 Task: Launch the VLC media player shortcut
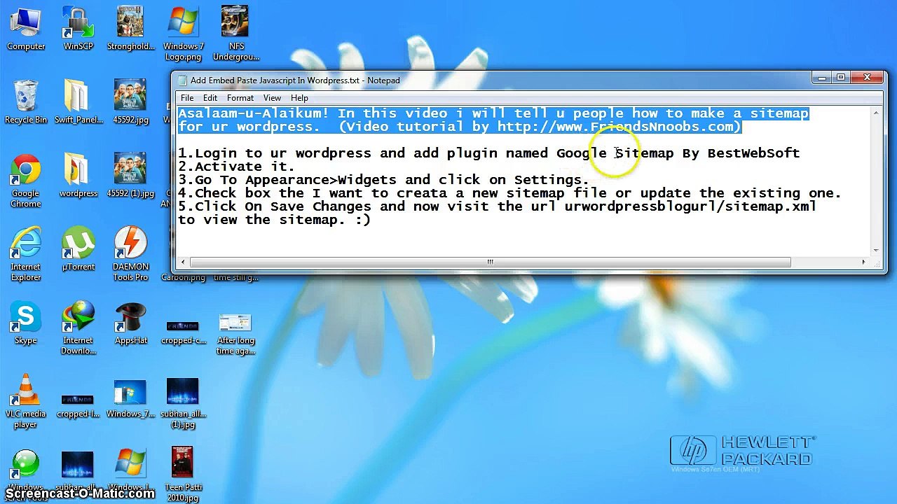[26, 400]
